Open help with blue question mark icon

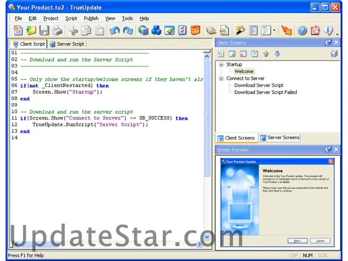[x=302, y=30]
